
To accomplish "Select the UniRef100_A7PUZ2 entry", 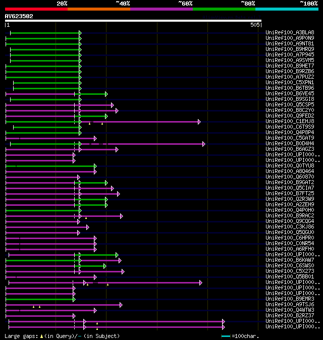I will (x=290, y=77).
